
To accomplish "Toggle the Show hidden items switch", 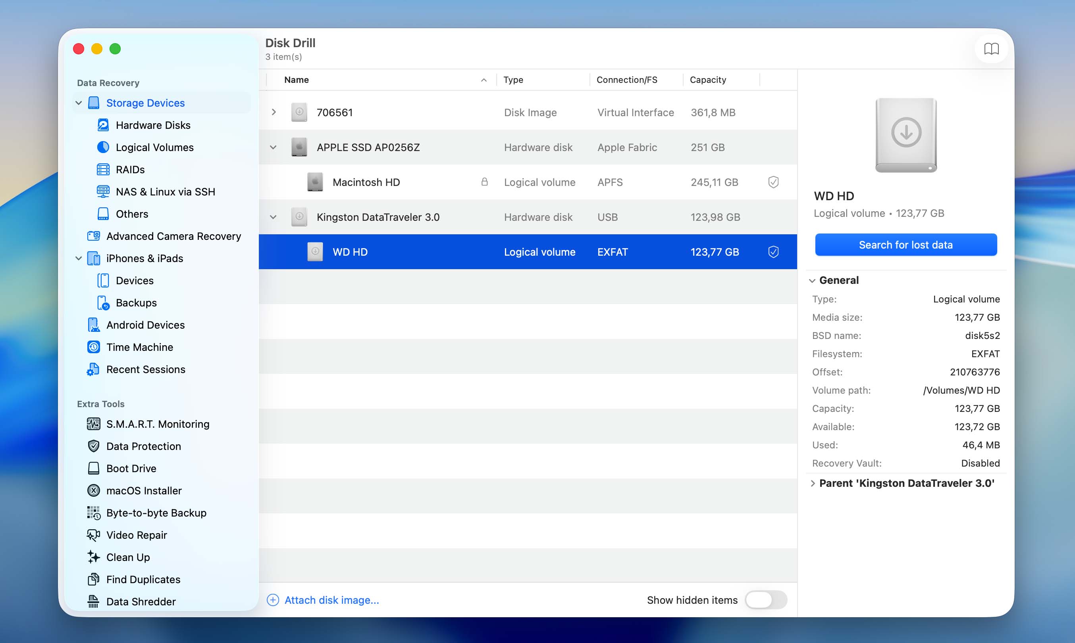I will [x=765, y=600].
